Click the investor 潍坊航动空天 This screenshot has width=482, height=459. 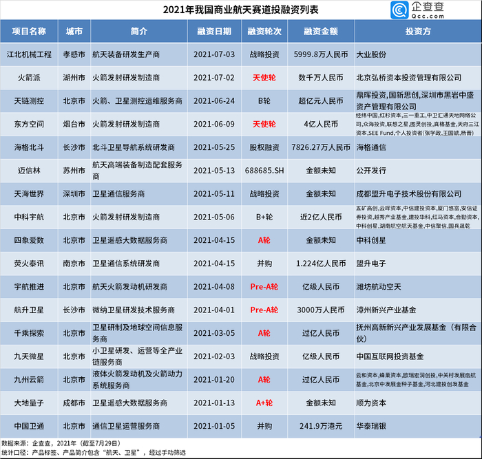click(x=379, y=287)
